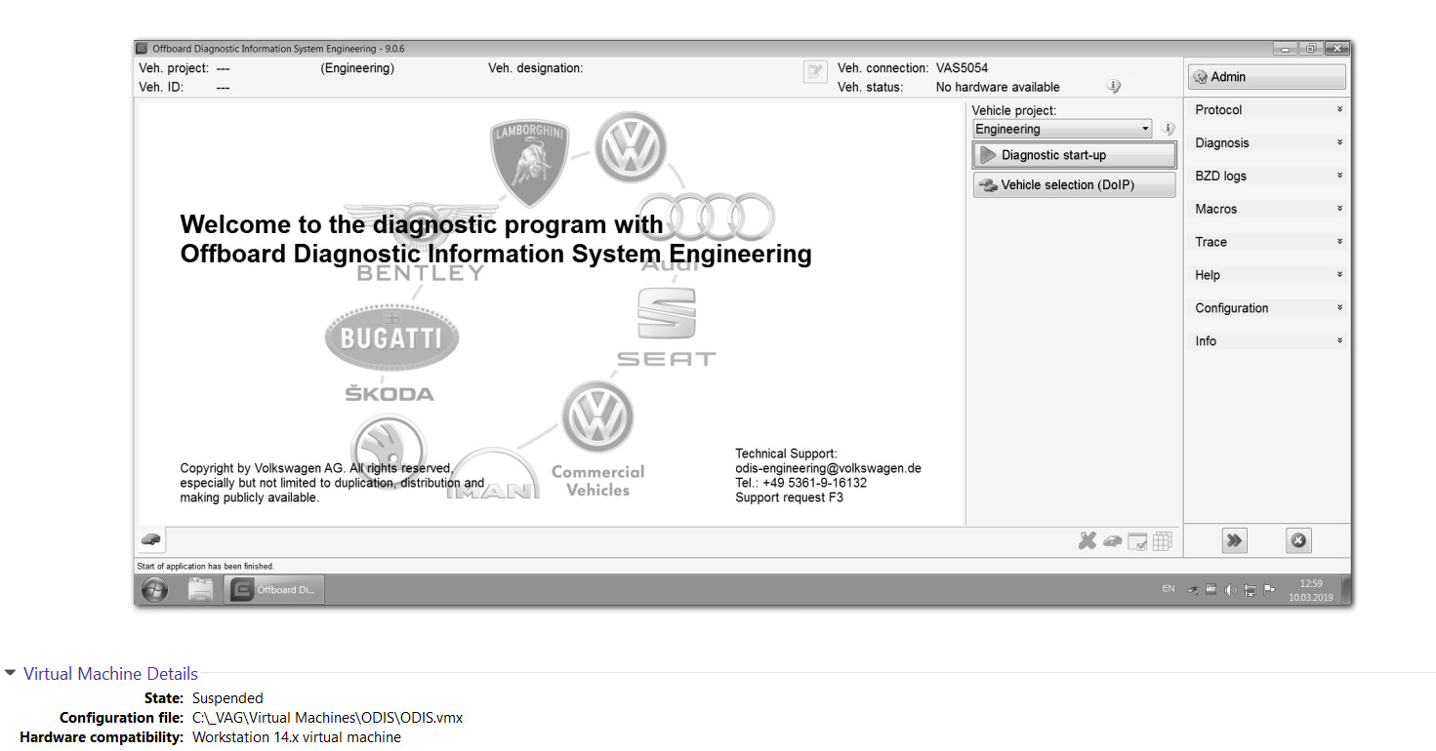Open the Windows Start orb

(x=154, y=589)
